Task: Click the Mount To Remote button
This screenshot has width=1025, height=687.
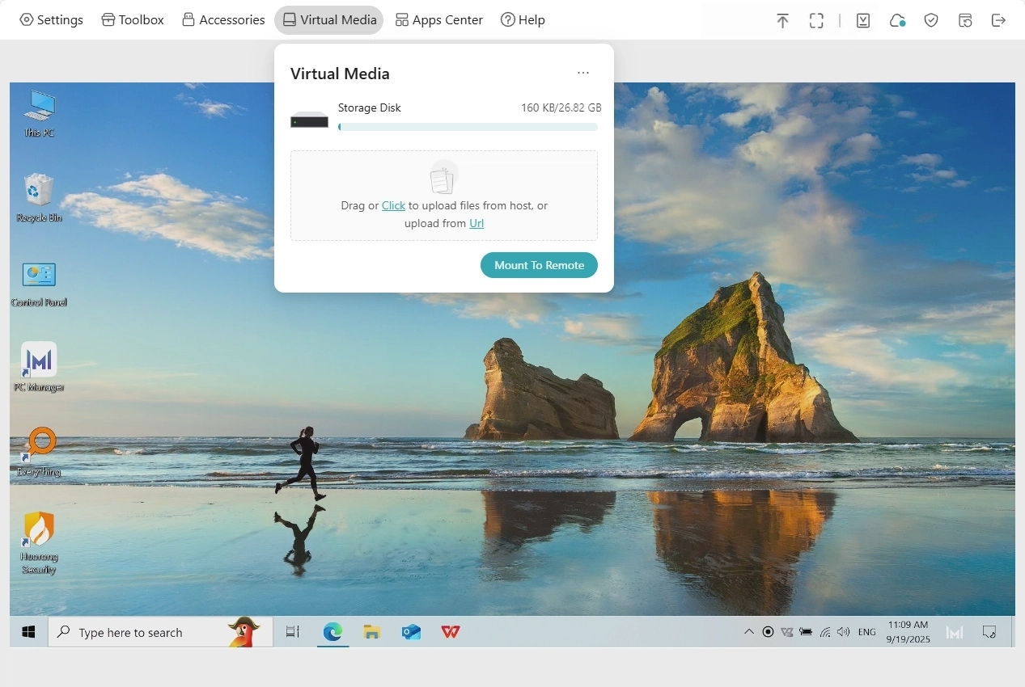Action: tap(539, 265)
